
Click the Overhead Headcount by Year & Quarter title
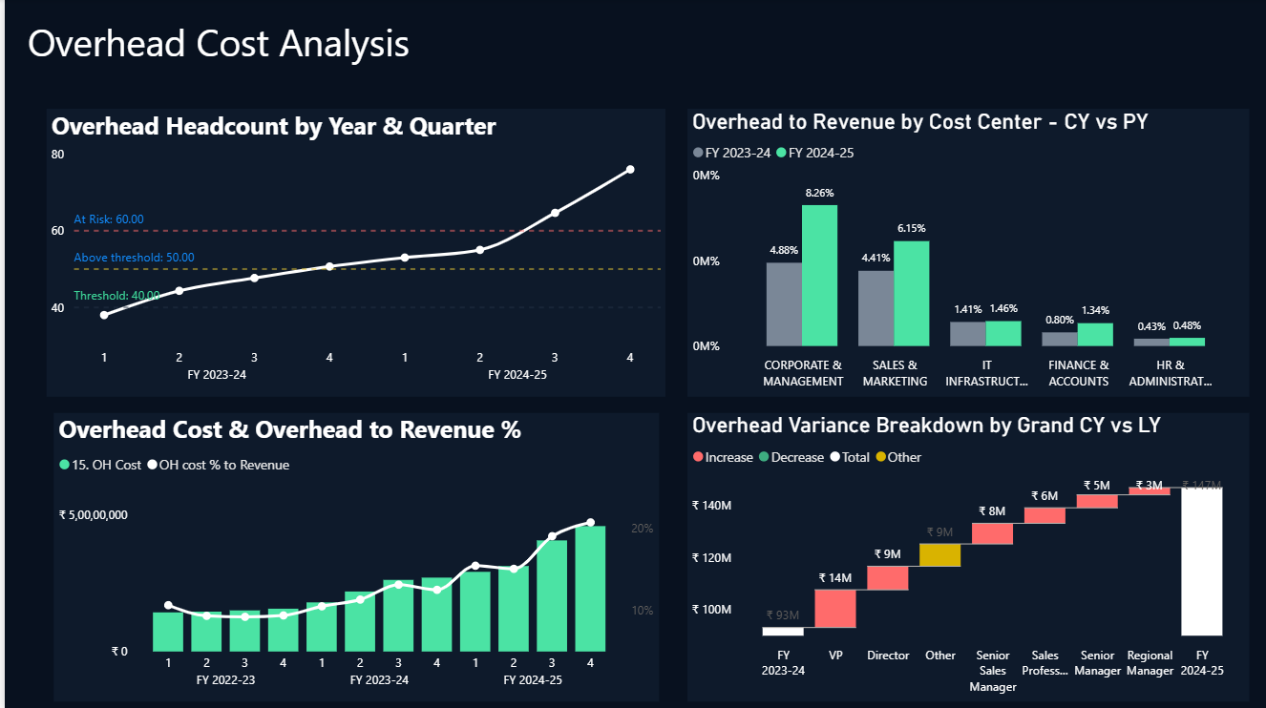[274, 126]
